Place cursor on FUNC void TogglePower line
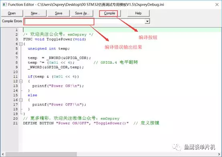 [x=54, y=39]
